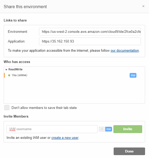Select the R read-only permission toggle
Viewport: 149px width, 158px height.
click(102, 129)
